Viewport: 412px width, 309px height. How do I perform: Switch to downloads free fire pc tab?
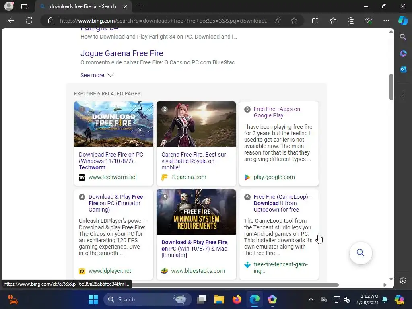pos(82,6)
